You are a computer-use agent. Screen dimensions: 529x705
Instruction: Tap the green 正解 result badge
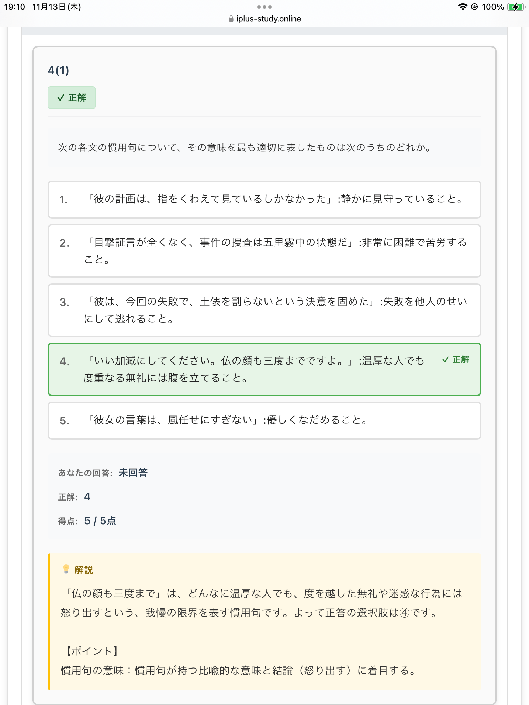coord(71,98)
